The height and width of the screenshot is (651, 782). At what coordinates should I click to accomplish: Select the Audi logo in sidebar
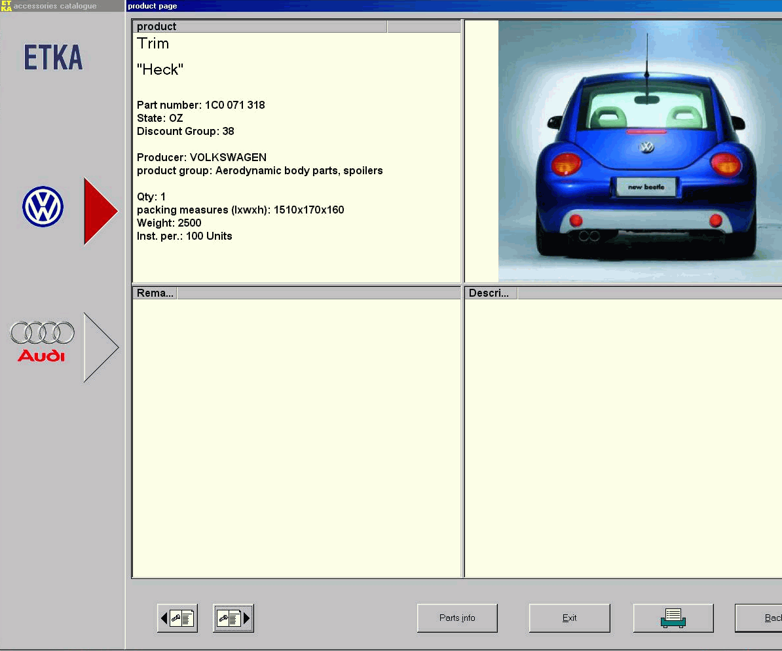[43, 342]
